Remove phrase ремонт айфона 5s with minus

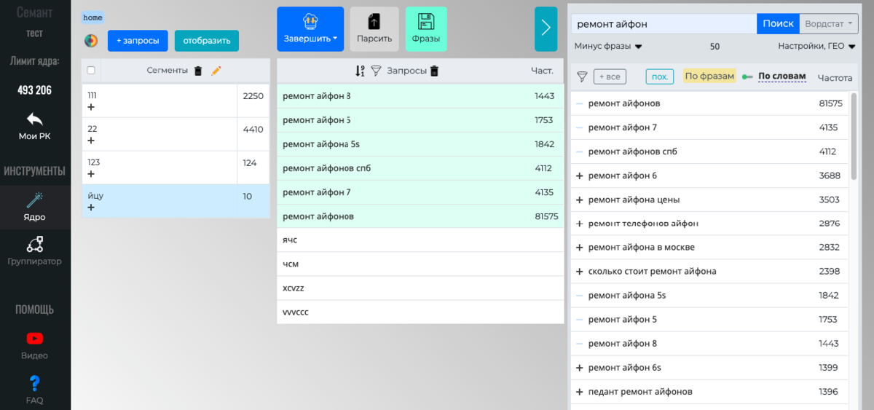(580, 296)
